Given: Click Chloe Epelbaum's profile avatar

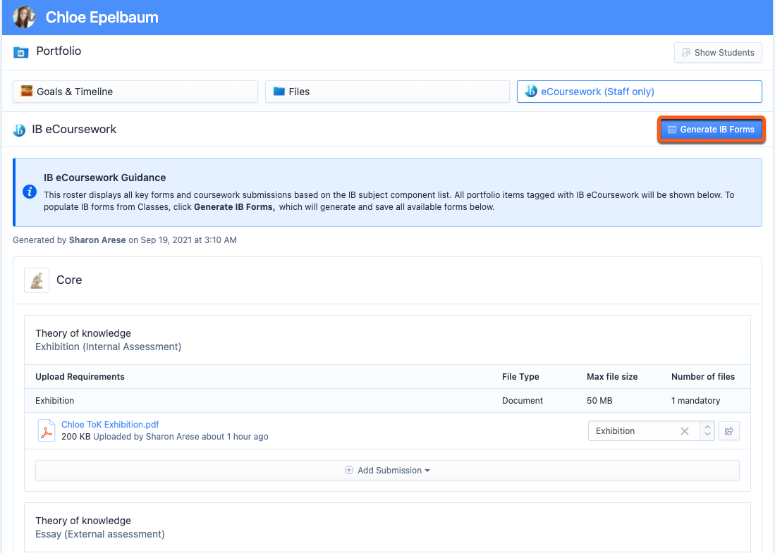Looking at the screenshot, I should click(24, 18).
